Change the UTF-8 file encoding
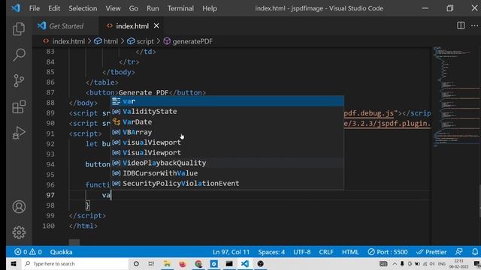Viewport: 481px width, 270px height. click(302, 252)
